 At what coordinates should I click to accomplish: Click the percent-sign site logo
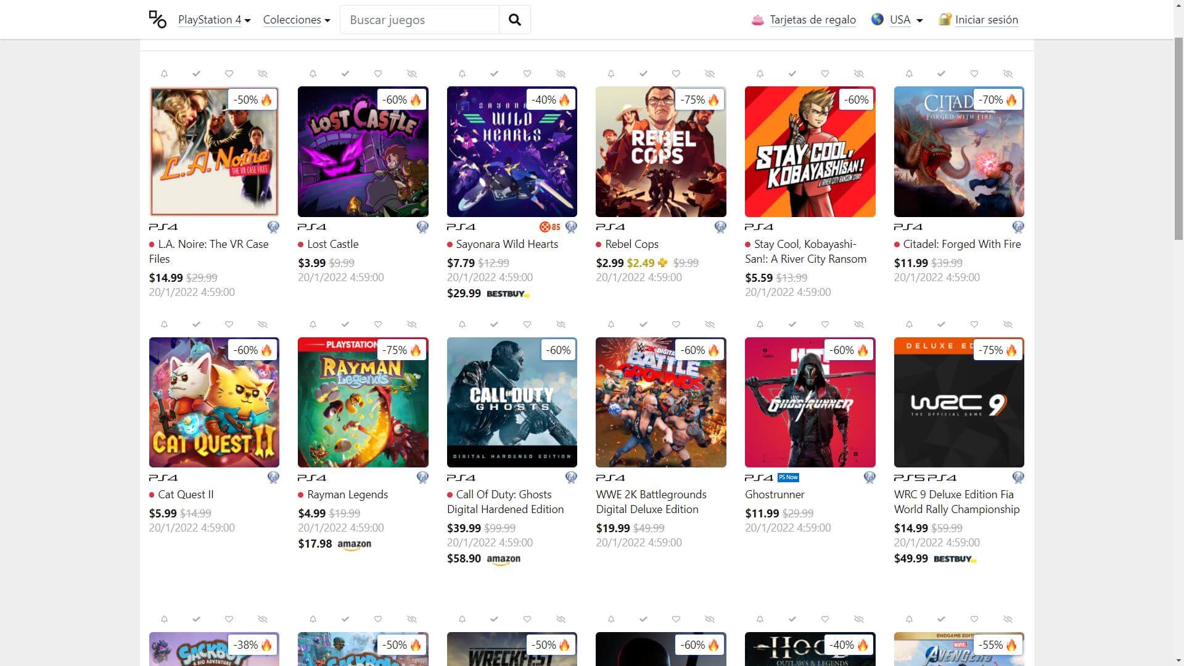(158, 20)
